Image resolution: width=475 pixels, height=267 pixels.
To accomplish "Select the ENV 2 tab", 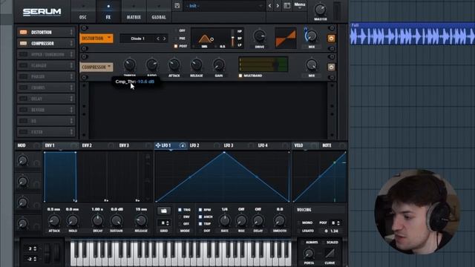I will 88,145.
